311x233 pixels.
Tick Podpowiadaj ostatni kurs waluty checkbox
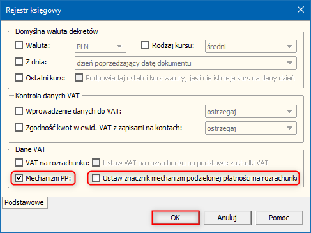[x=79, y=78]
